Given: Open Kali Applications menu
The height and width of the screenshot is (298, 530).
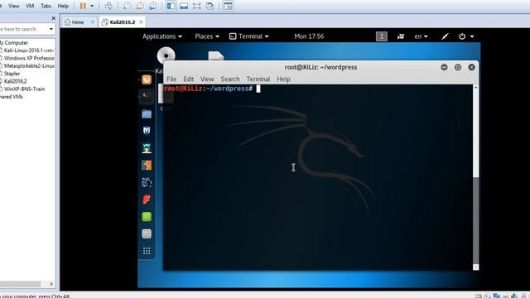Looking at the screenshot, I should 162,36.
